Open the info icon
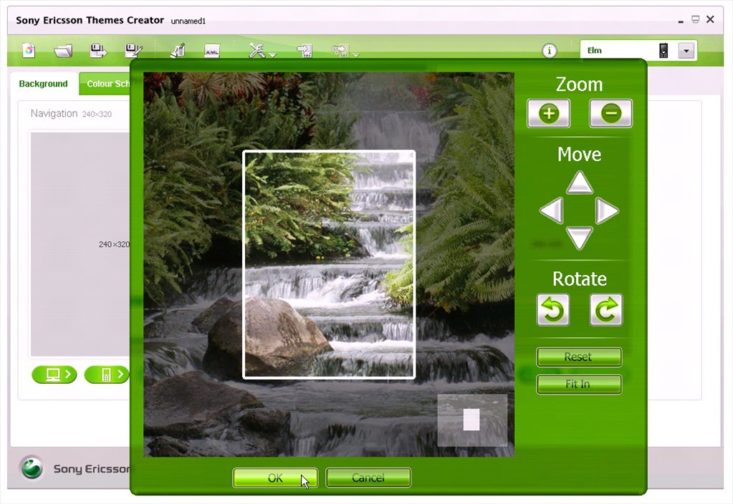The width and height of the screenshot is (733, 504). coord(550,50)
